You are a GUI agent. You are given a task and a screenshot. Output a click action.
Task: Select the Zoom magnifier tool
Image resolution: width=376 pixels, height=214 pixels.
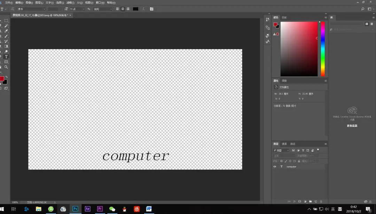click(x=6, y=67)
